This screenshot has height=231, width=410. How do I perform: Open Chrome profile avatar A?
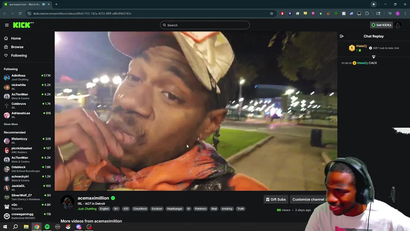pyautogui.click(x=398, y=13)
